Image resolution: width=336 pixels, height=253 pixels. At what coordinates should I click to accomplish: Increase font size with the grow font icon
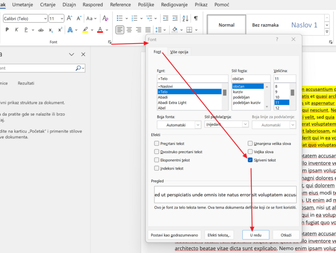coord(69,18)
